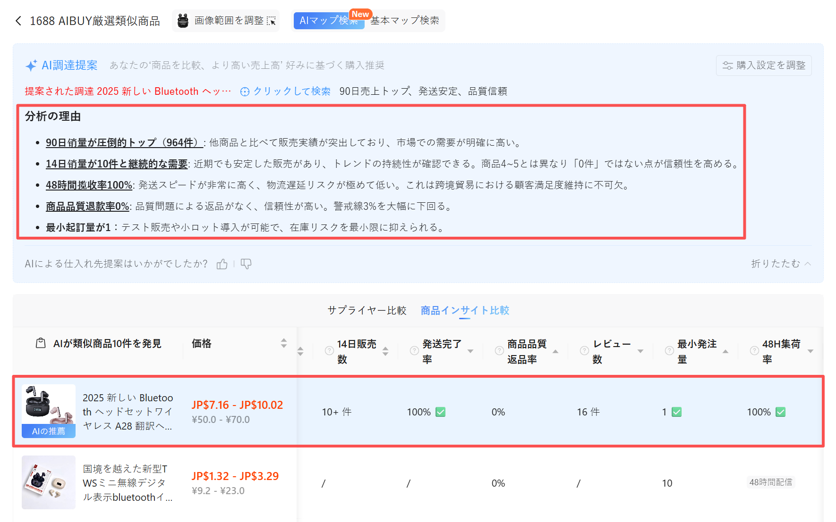Click green checkmark beside minimum order 1

[x=677, y=412]
